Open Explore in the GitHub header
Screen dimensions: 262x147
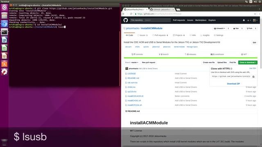pyautogui.click(x=212, y=20)
